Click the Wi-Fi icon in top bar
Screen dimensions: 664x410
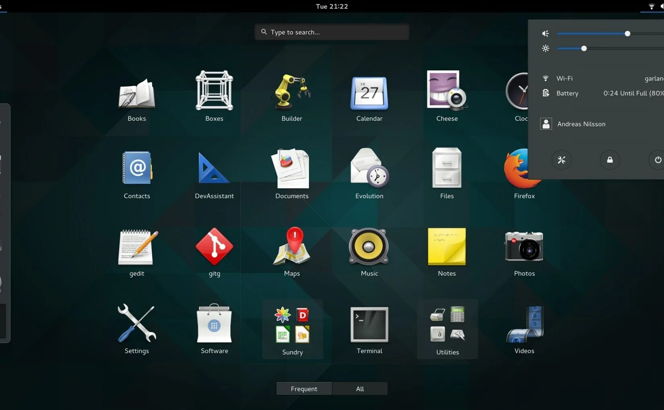tap(651, 6)
